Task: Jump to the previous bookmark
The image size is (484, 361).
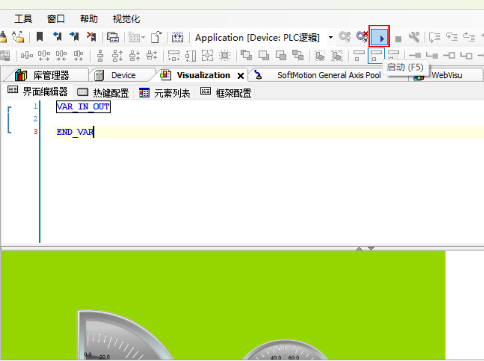Action: [x=57, y=37]
